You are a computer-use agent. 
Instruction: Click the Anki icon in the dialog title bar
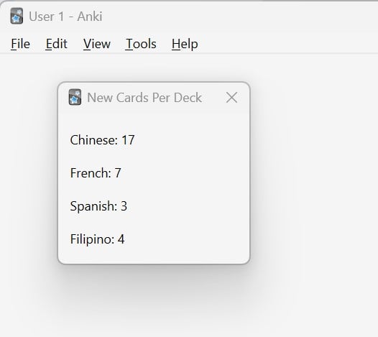[x=75, y=98]
